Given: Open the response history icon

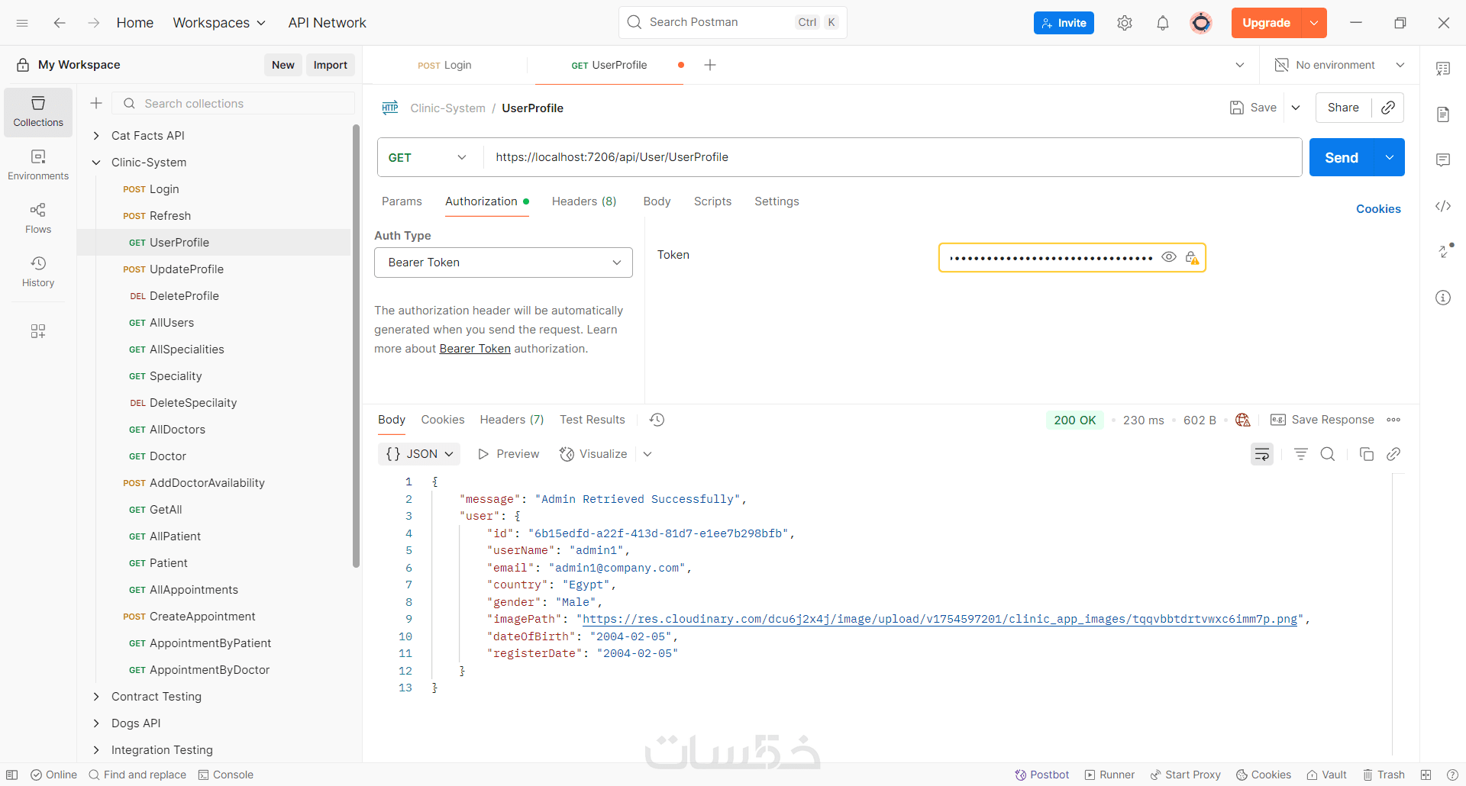Looking at the screenshot, I should (657, 420).
